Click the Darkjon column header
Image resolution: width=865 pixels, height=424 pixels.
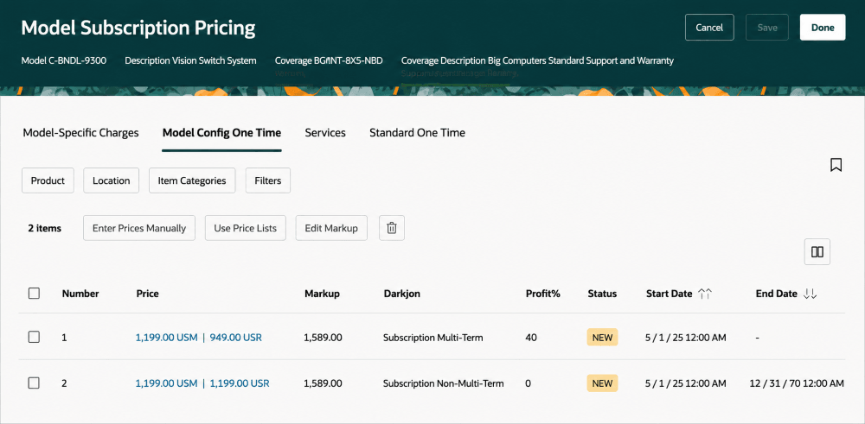click(401, 294)
